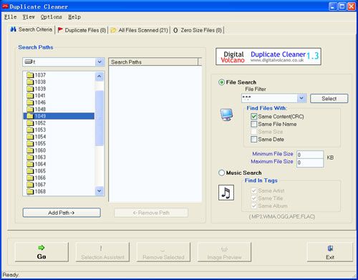The height and width of the screenshot is (280, 358).
Task: Click the green Go arrow icon
Action: click(x=42, y=248)
